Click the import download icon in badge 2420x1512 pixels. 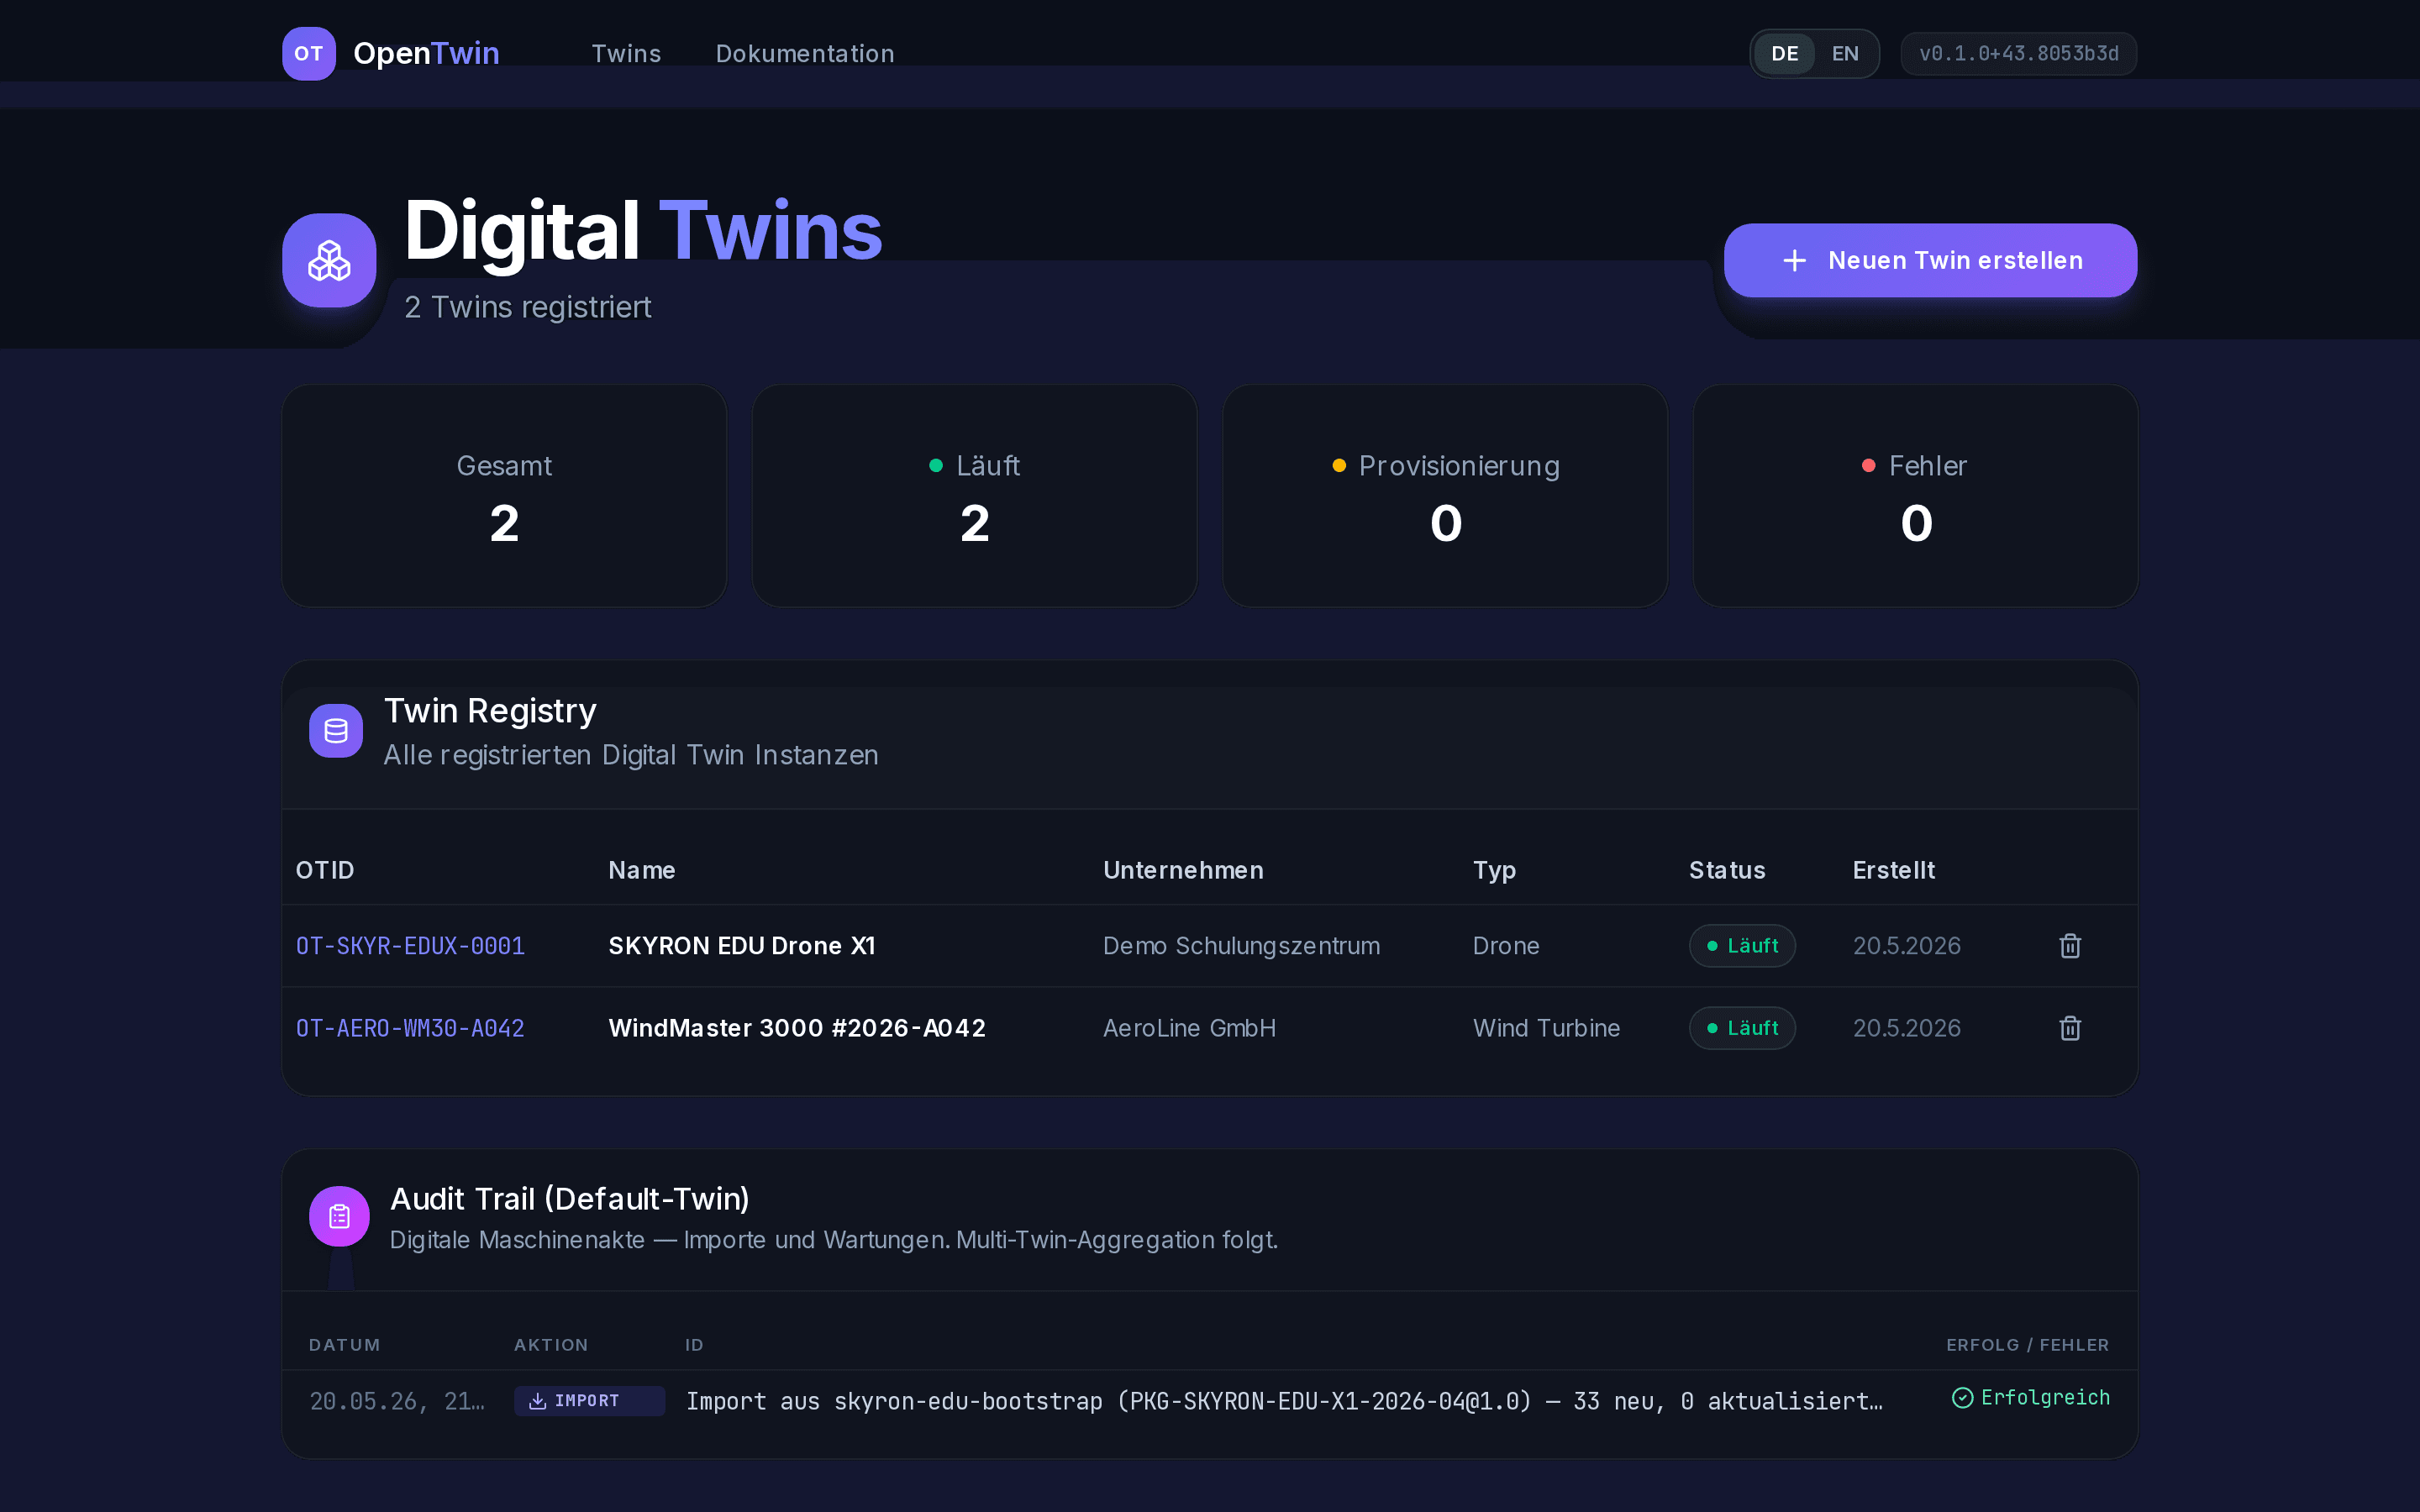click(537, 1401)
